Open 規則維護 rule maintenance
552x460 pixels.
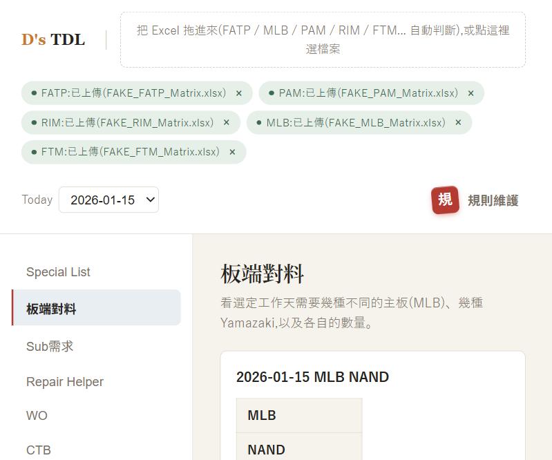tap(493, 200)
